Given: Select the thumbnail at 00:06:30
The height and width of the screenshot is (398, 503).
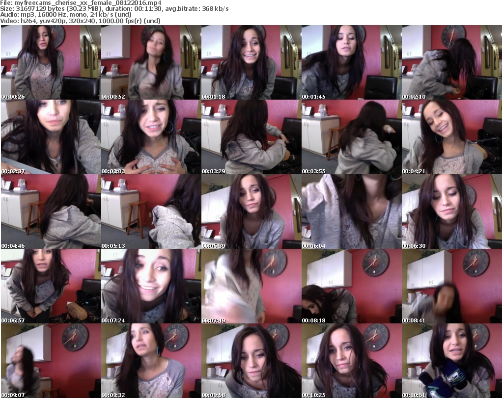Looking at the screenshot, I should point(452,212).
